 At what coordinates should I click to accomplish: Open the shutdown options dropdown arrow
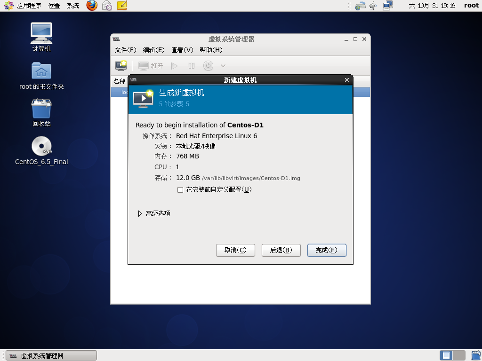(x=223, y=66)
